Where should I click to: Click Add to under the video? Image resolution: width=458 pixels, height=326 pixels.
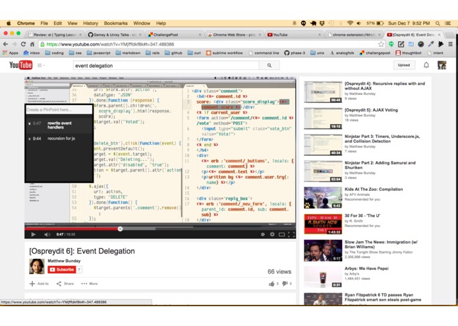click(39, 284)
